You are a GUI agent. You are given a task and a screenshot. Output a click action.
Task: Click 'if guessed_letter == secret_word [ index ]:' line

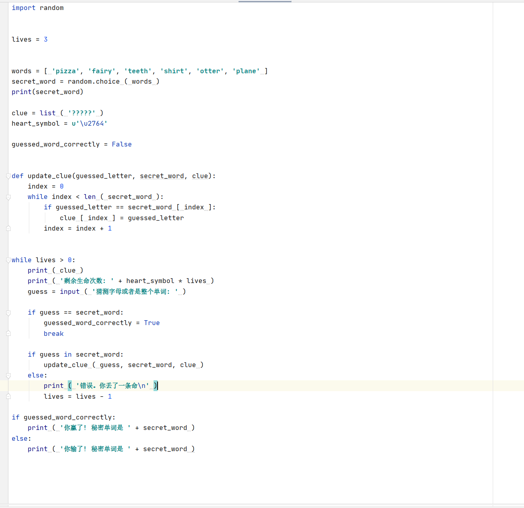(130, 207)
